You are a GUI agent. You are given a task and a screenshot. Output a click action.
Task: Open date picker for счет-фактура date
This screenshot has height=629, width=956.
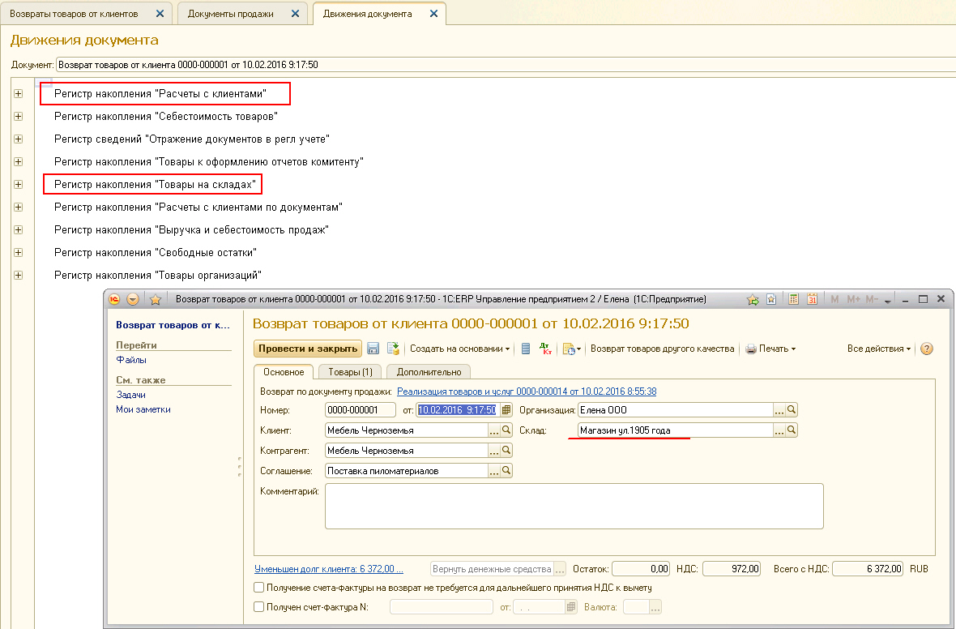(570, 607)
